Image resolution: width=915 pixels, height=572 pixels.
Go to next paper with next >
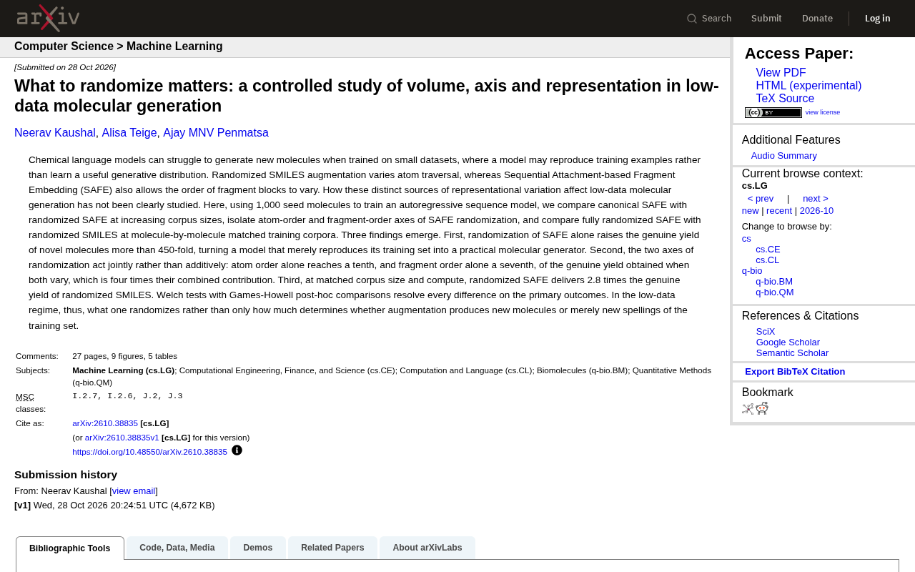pos(816,199)
